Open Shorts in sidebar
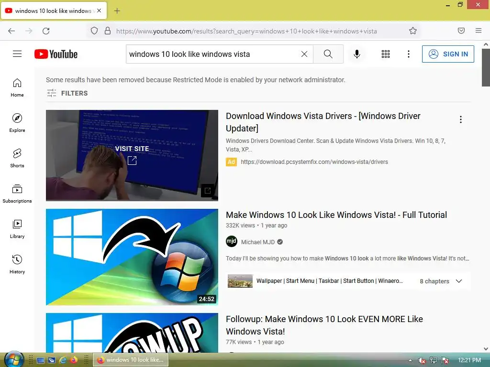 [17, 158]
